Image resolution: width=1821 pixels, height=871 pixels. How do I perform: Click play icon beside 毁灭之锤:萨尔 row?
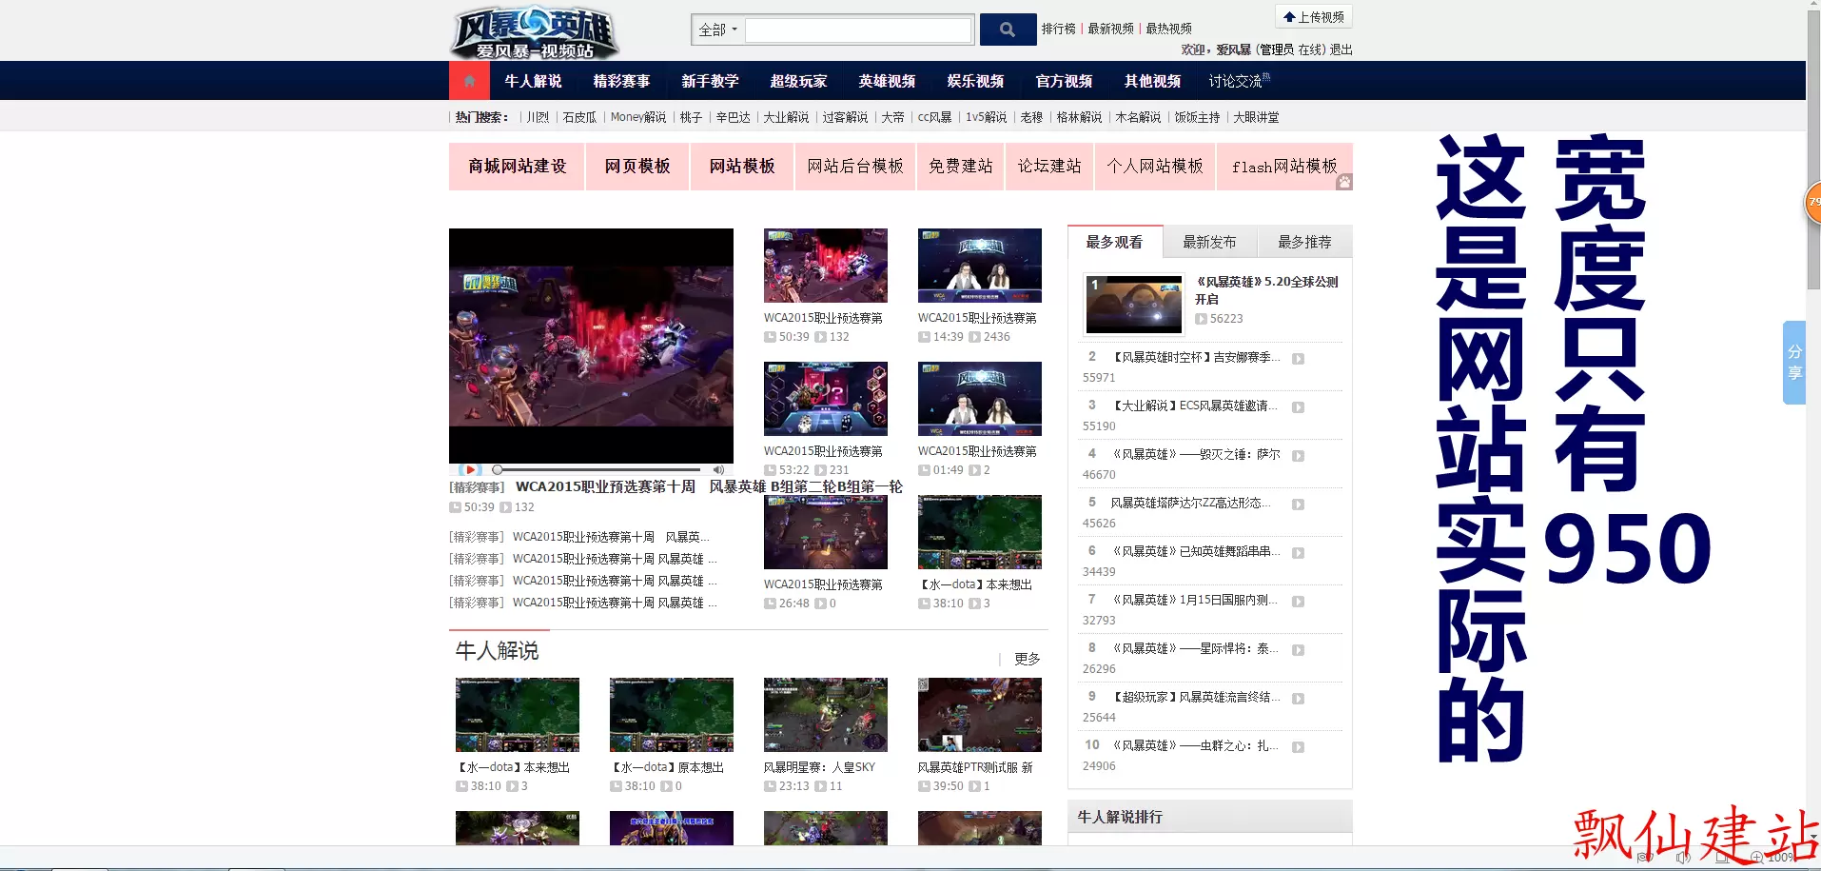[1298, 456]
